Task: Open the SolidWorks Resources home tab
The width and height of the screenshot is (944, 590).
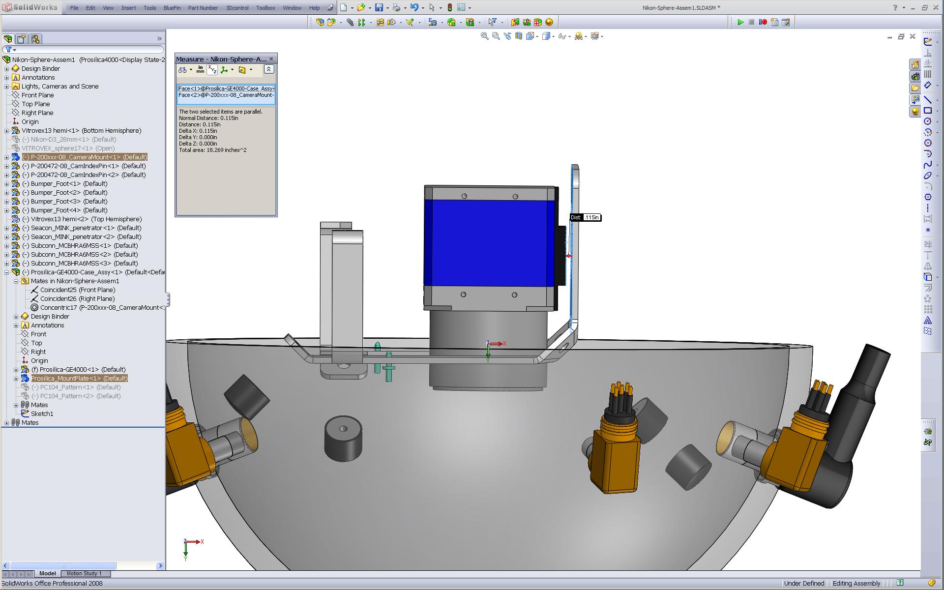Action: (x=915, y=65)
